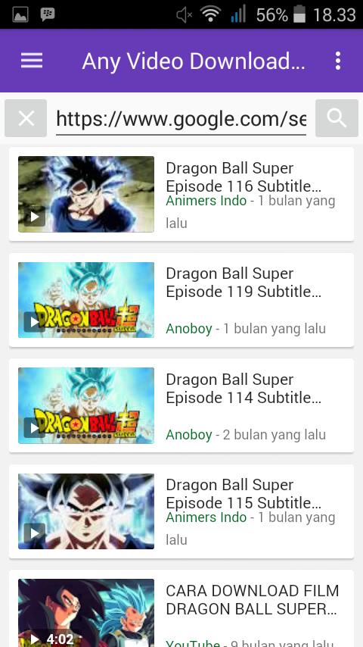Open the hamburger navigation menu
Screen dimensions: 363x647
point(32,61)
